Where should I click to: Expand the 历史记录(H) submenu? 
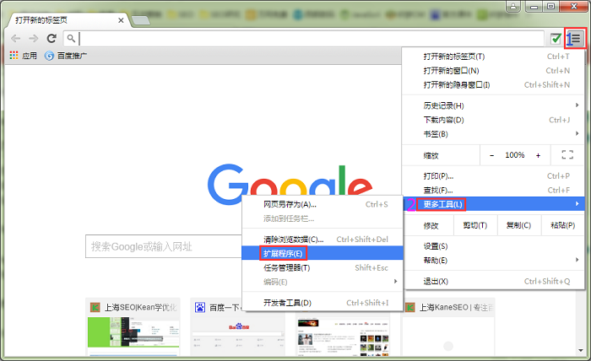493,105
